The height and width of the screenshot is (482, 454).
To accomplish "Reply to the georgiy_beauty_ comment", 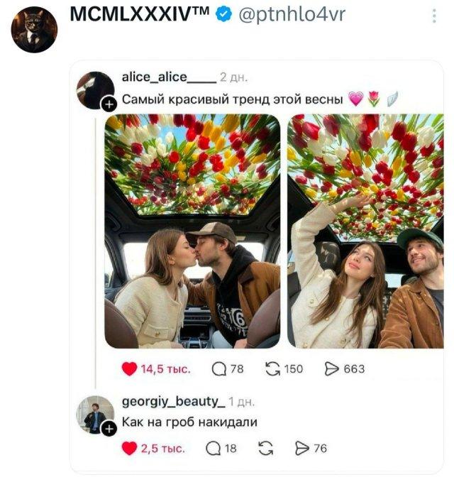I will click(x=213, y=448).
